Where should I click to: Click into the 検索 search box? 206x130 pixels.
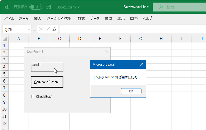point(179,7)
